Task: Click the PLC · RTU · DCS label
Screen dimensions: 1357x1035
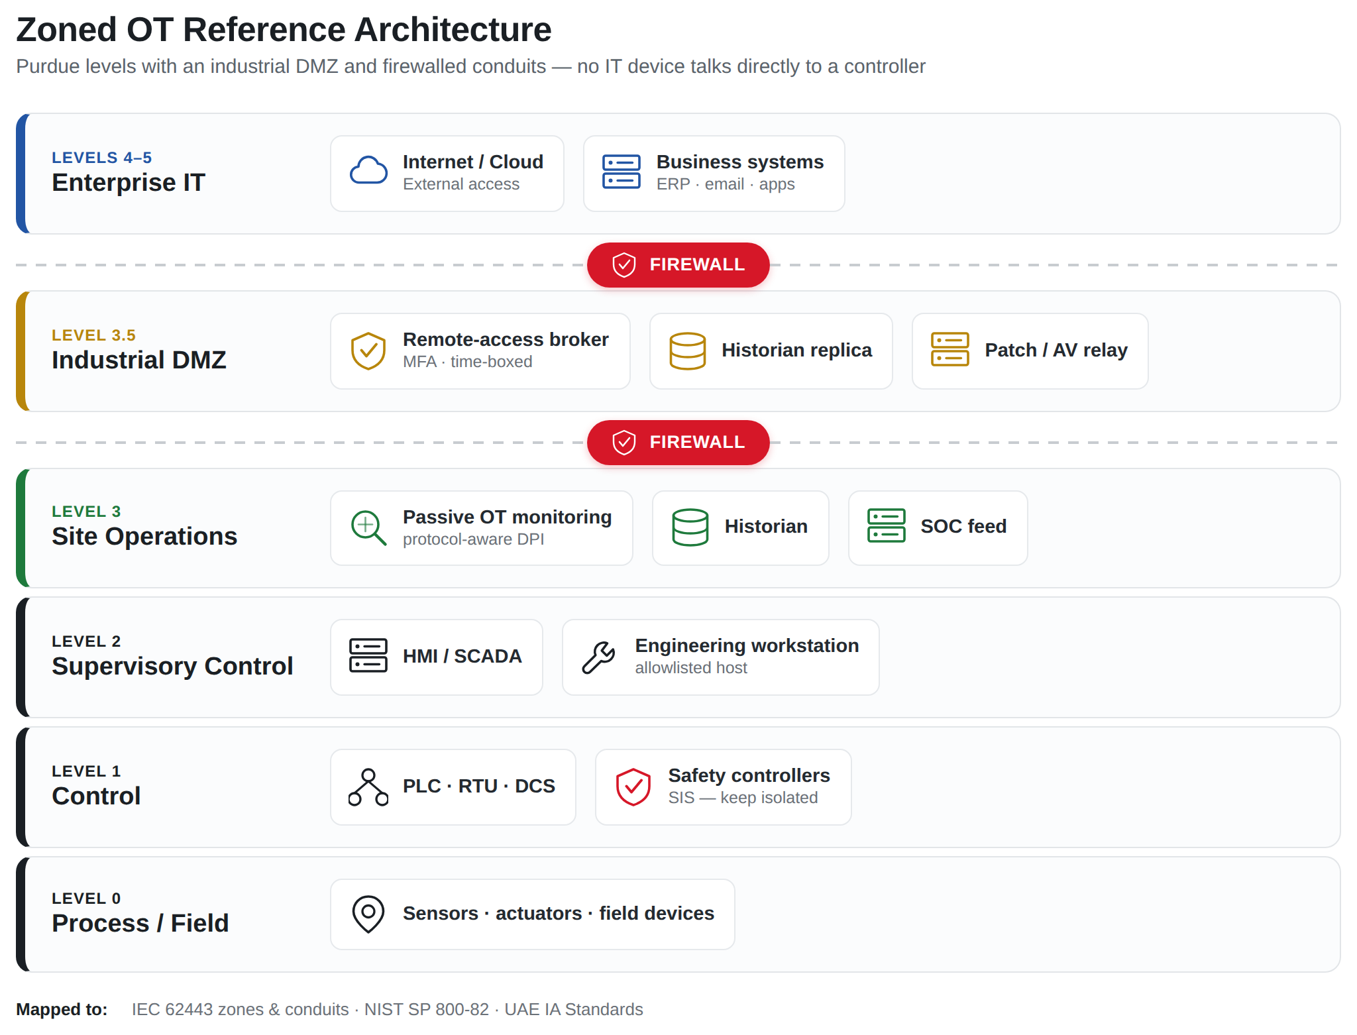Action: [x=479, y=786]
